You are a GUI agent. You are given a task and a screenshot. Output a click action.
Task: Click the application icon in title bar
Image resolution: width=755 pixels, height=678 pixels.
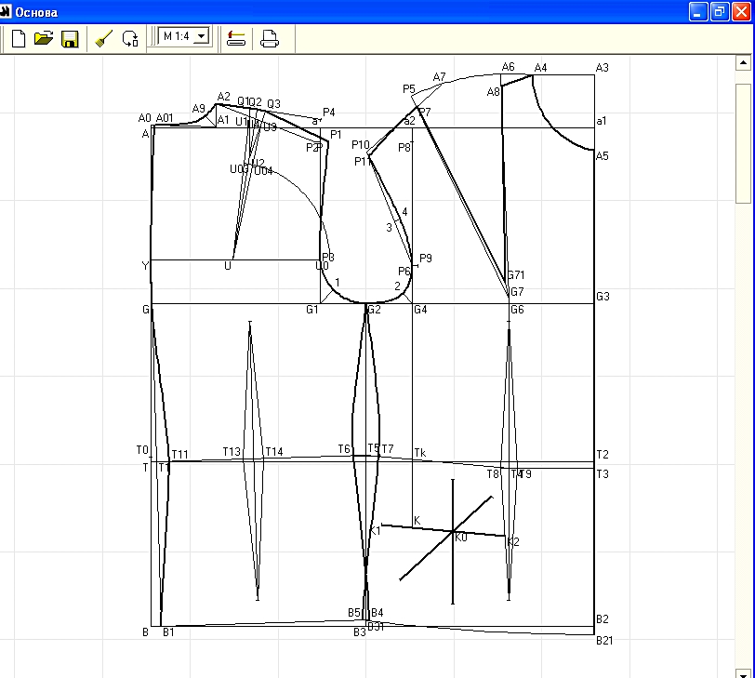(x=6, y=11)
